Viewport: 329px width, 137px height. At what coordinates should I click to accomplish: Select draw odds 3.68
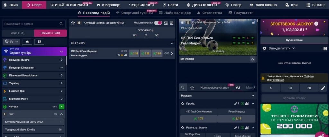pyautogui.click(x=146, y=53)
